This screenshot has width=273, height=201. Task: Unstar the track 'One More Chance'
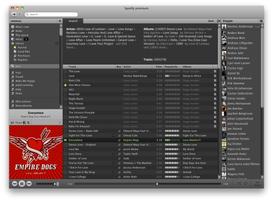tap(66, 85)
